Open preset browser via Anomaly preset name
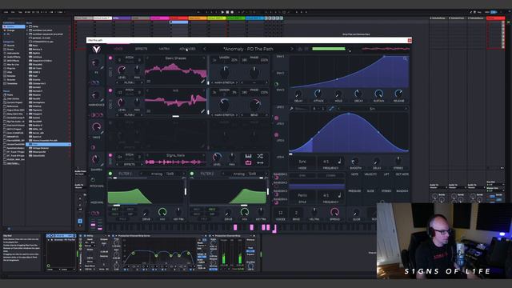This screenshot has height=288, width=512. pos(248,49)
